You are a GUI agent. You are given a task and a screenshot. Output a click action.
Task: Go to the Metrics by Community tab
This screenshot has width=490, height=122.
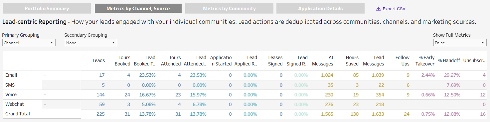(229, 9)
